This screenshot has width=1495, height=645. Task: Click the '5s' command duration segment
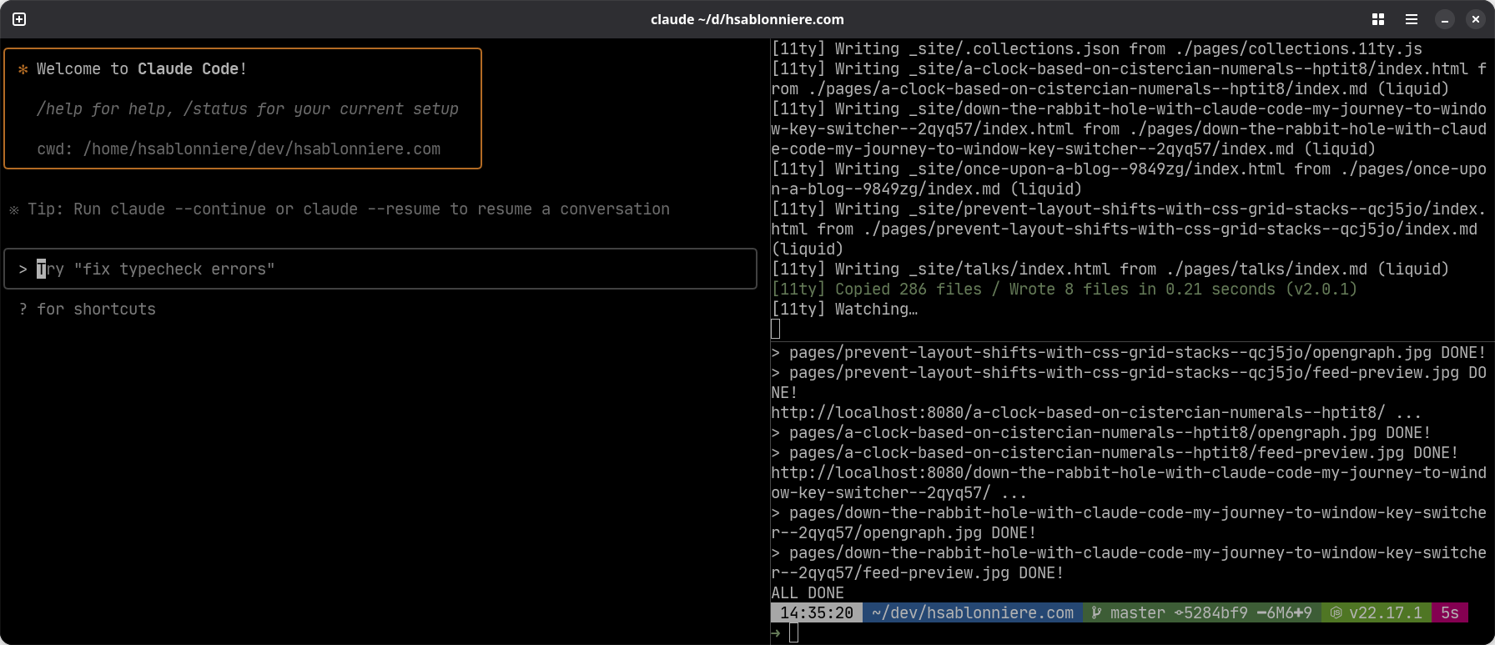pyautogui.click(x=1450, y=612)
